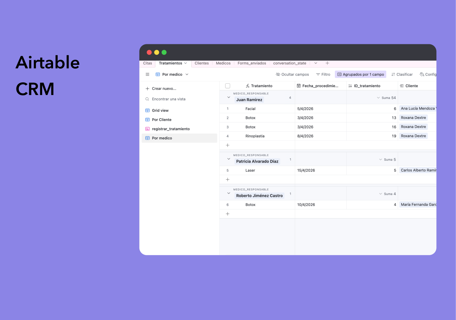The width and height of the screenshot is (456, 320).
Task: Collapse the Roberto Jiménez Castro group
Action: pos(228,193)
